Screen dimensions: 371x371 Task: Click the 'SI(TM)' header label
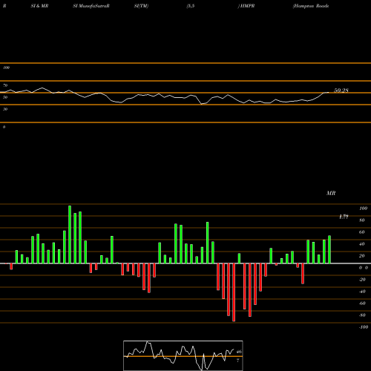tap(141, 6)
